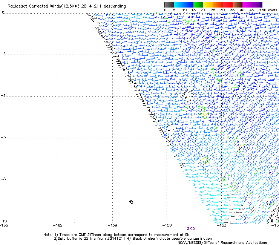Image resolution: width=279 pixels, height=245 pixels.
Task: Click the purple '13:00' time label
Action: [x=190, y=229]
